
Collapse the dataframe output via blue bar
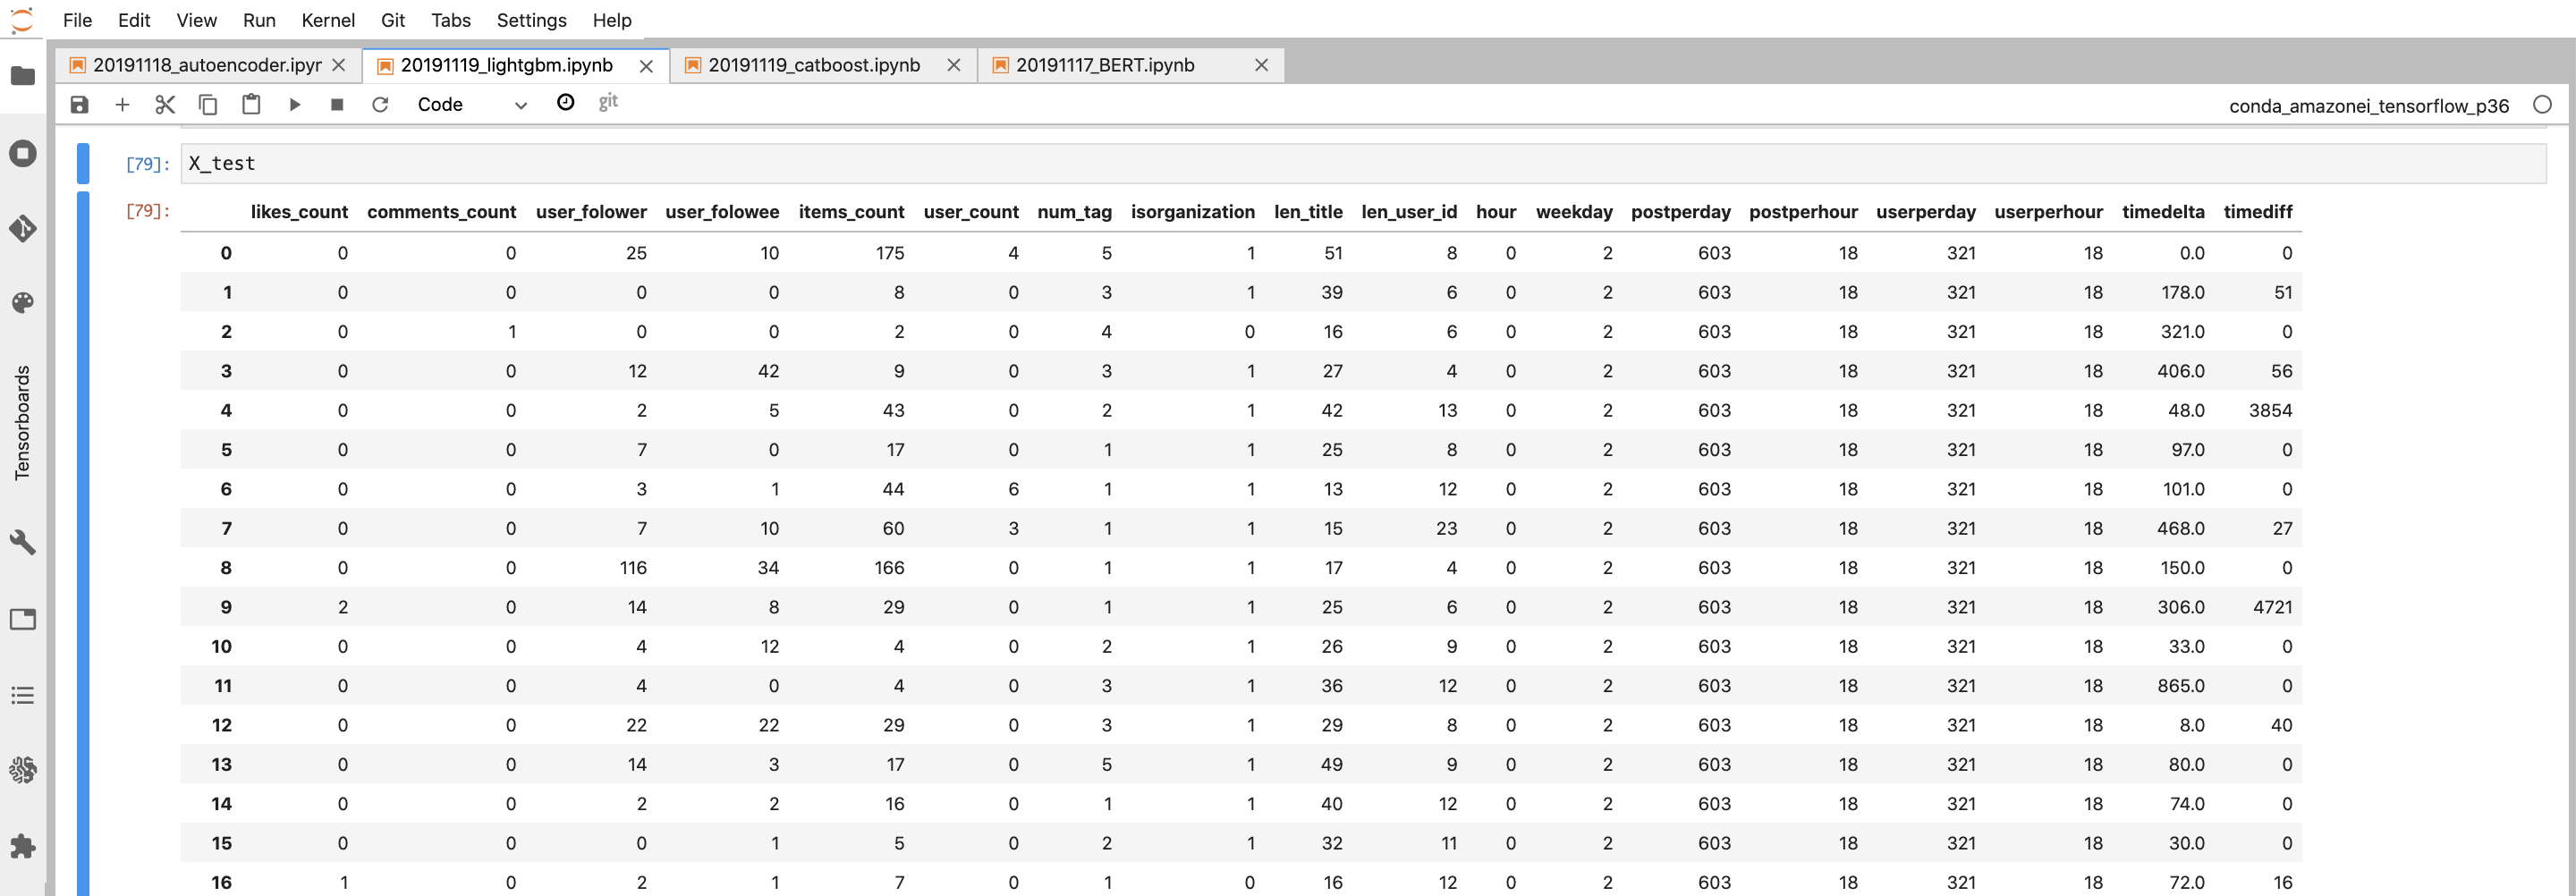pos(83,540)
